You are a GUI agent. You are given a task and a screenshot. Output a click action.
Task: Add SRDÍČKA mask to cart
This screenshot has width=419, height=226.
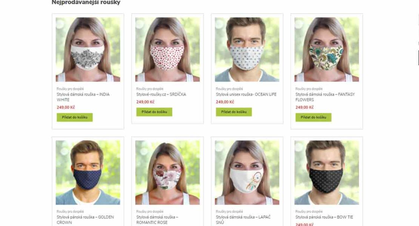pyautogui.click(x=154, y=112)
